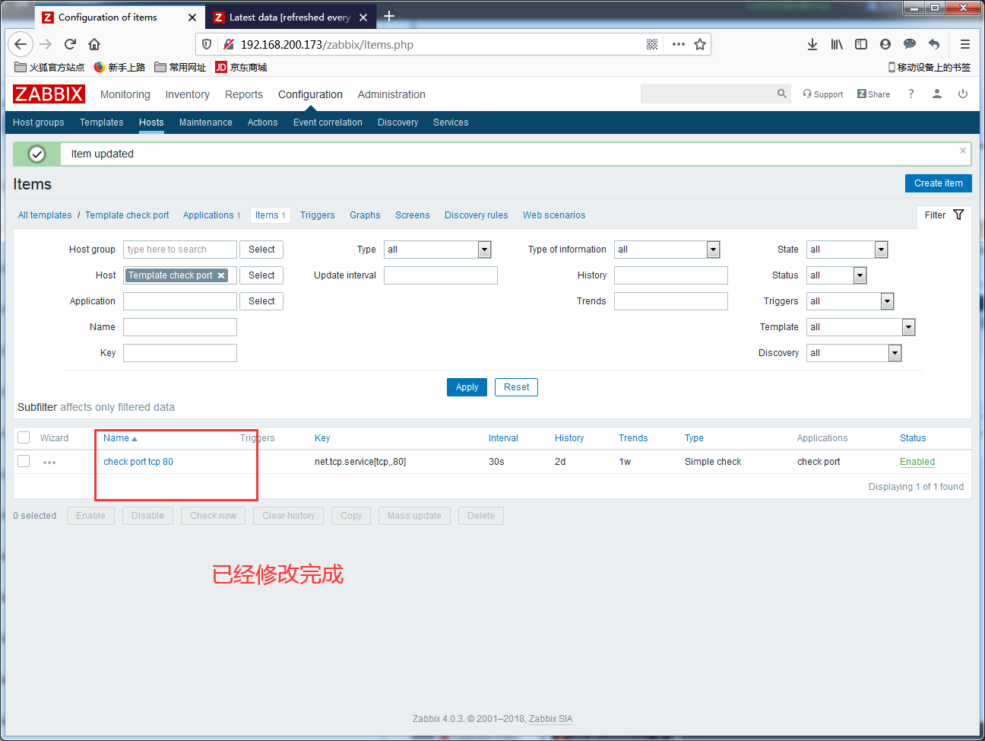Open check port tcp 80 item link
Viewport: 985px width, 741px height.
click(x=138, y=462)
